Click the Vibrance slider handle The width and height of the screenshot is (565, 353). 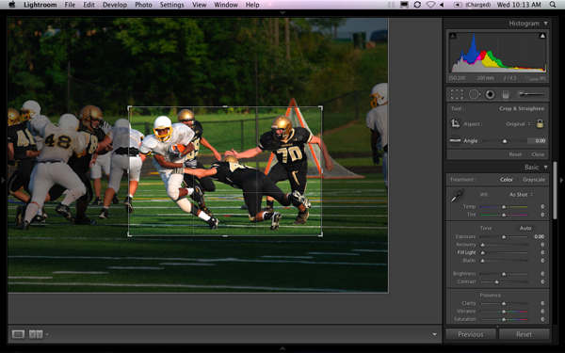click(x=504, y=312)
